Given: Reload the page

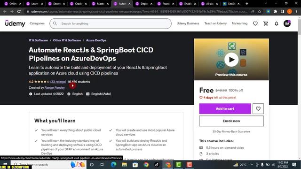Looking at the screenshot, I should (x=19, y=11).
